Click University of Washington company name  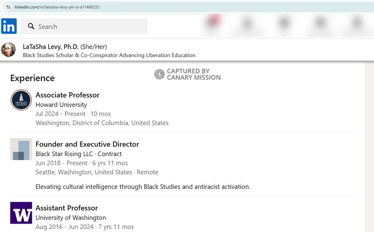click(x=71, y=217)
